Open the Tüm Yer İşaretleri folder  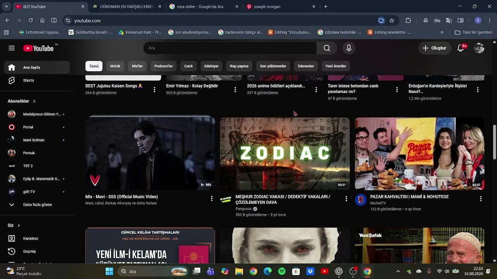tap(473, 33)
